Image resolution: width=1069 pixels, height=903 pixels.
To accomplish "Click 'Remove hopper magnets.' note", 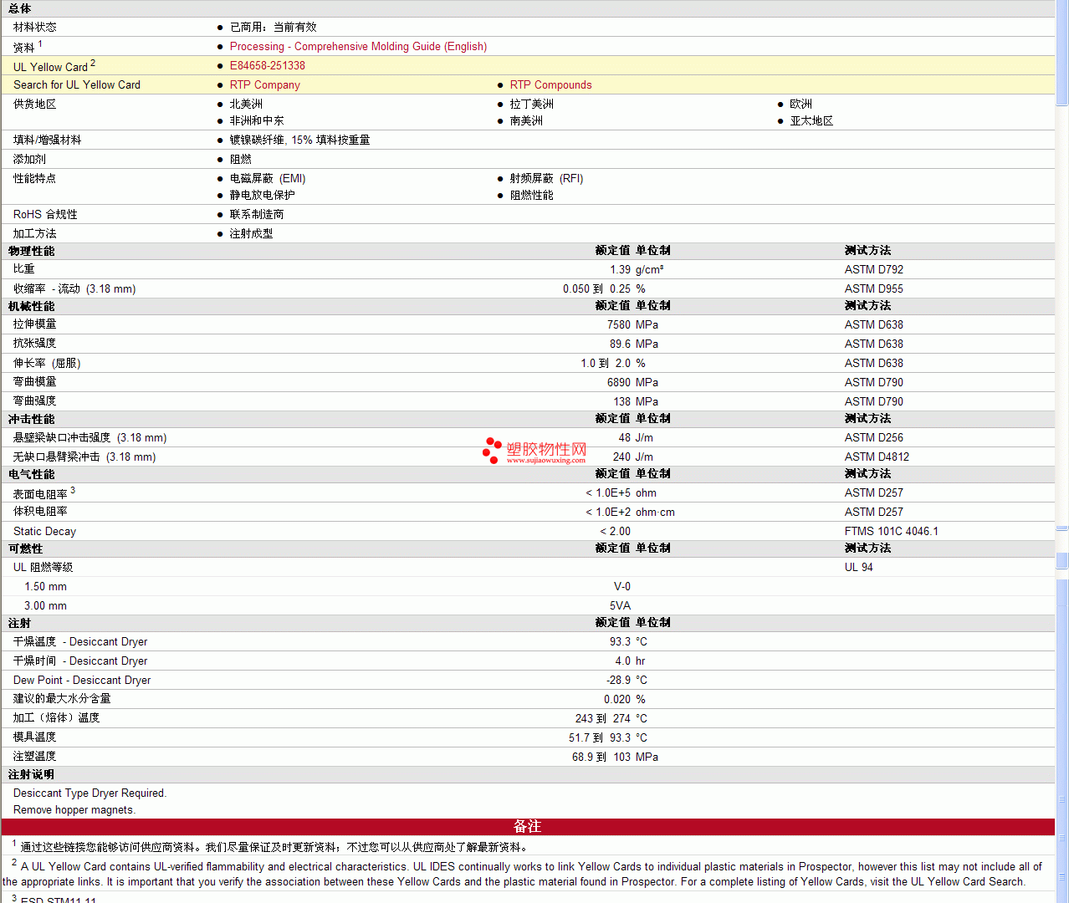I will point(74,810).
